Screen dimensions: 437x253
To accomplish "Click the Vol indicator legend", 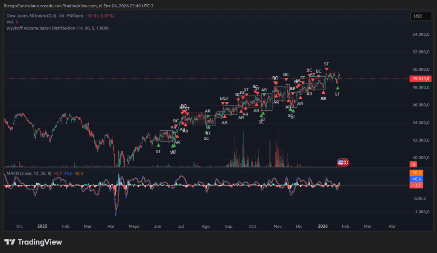I will click(x=10, y=22).
